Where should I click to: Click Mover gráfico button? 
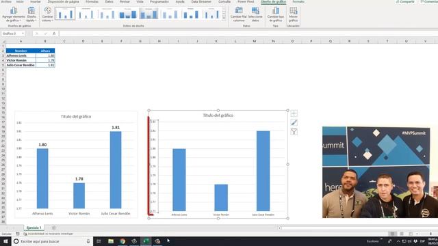(x=294, y=14)
